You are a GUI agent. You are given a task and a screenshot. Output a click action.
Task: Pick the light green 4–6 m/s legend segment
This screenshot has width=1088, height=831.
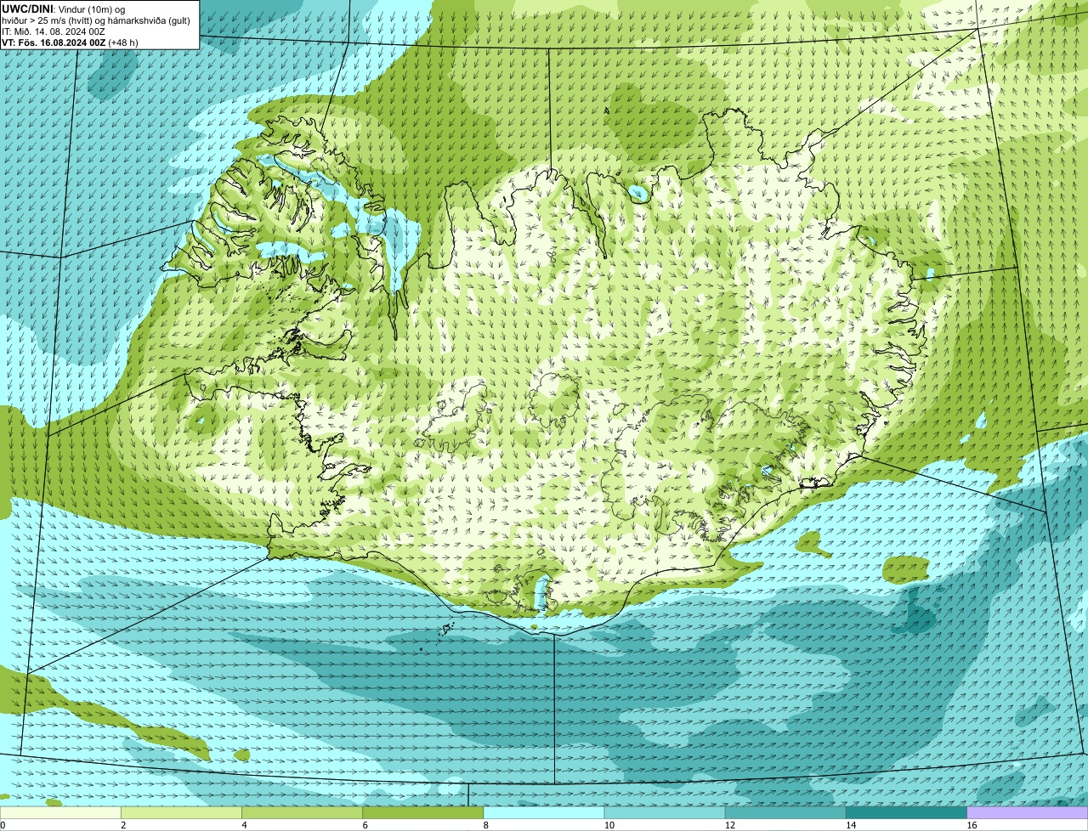(302, 813)
